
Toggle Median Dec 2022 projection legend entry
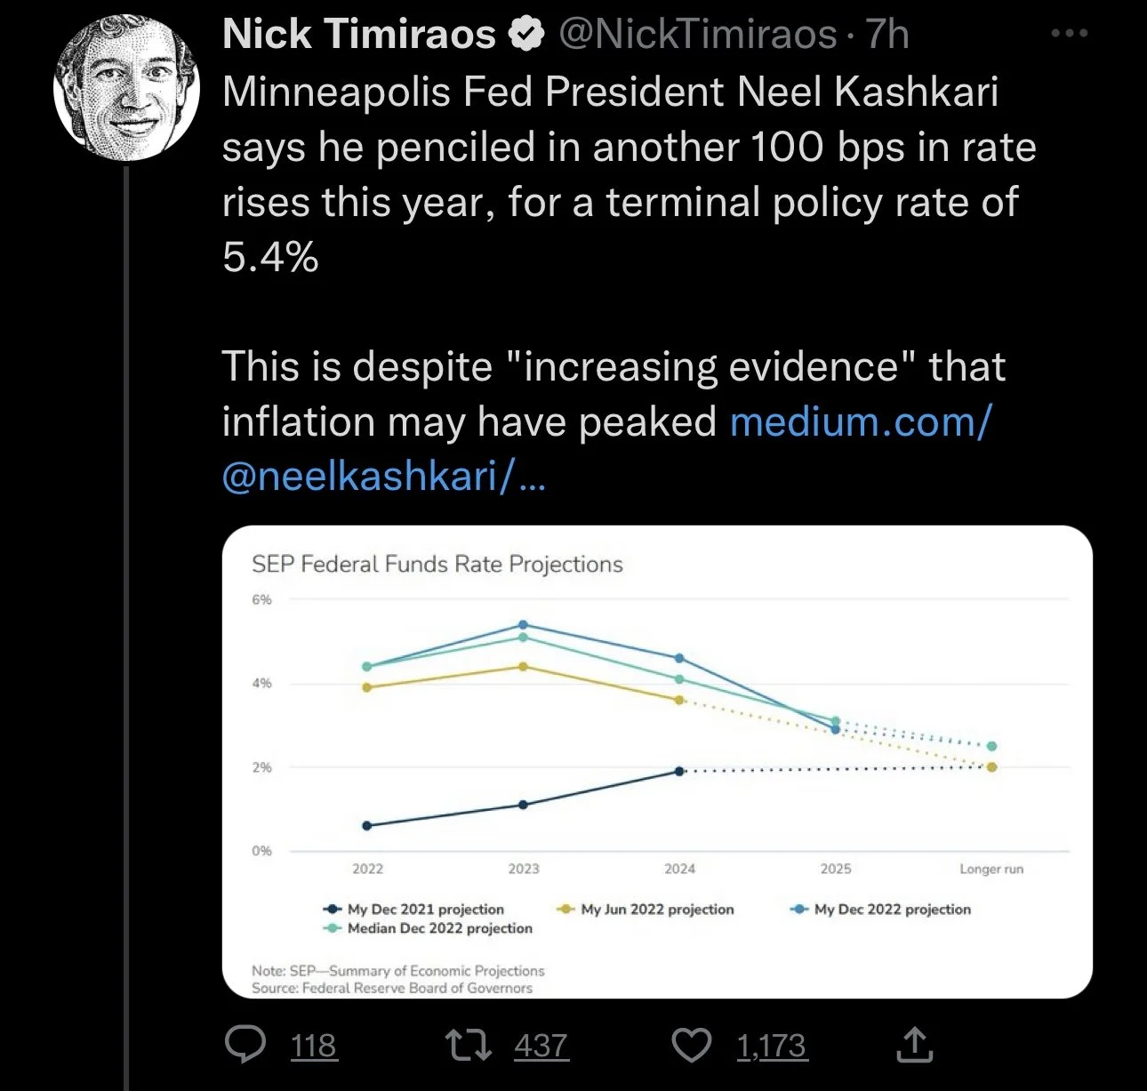pyautogui.click(x=429, y=928)
